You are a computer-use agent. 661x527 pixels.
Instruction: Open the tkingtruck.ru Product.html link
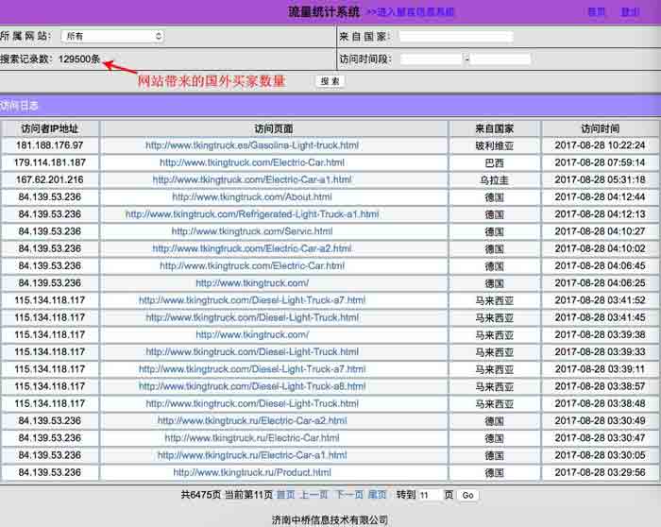[251, 472]
